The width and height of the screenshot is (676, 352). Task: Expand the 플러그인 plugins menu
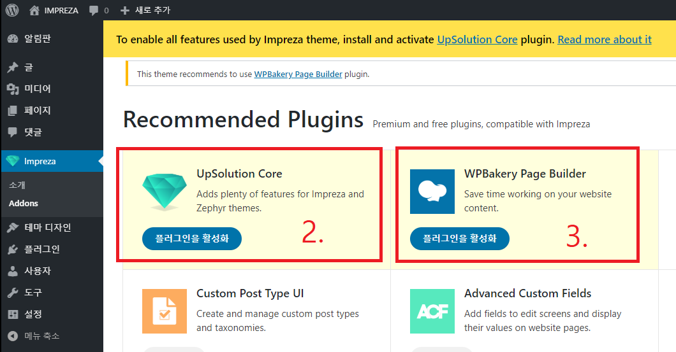pyautogui.click(x=41, y=249)
